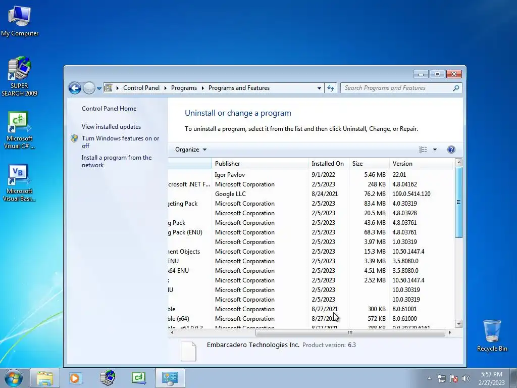Click the Show desktop button

[513, 378]
